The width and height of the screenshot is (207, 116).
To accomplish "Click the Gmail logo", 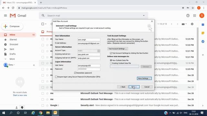I will click(18, 16).
